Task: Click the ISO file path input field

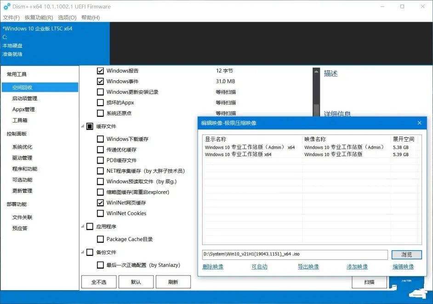Action: 295,254
